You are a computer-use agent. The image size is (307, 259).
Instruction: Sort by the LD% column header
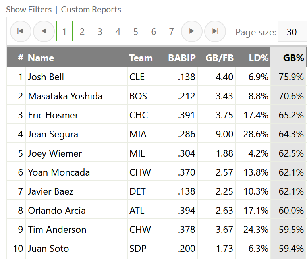pyautogui.click(x=259, y=58)
